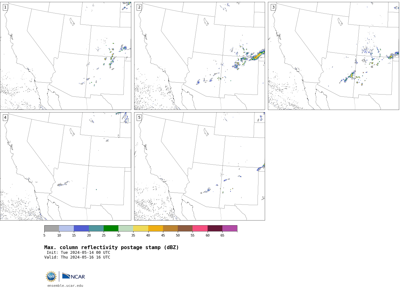This screenshot has height=289, width=402.
Task: Click the ensemble.ucar.edu text
Action: pos(65,286)
